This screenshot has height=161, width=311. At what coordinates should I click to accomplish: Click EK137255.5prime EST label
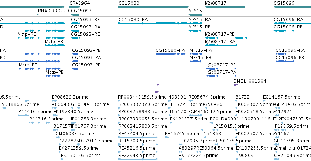pyautogui.click(x=256, y=148)
